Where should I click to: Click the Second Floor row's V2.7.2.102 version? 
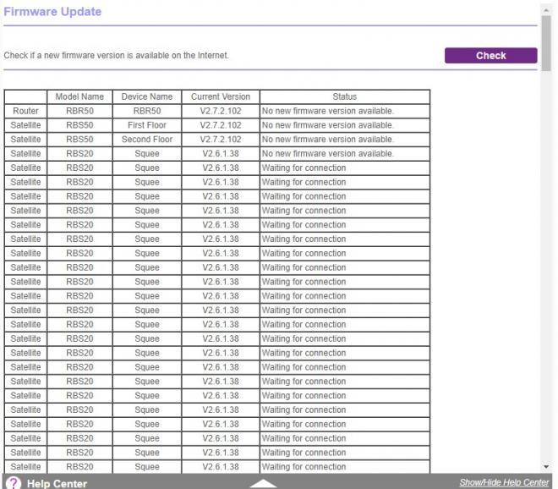[x=221, y=140]
